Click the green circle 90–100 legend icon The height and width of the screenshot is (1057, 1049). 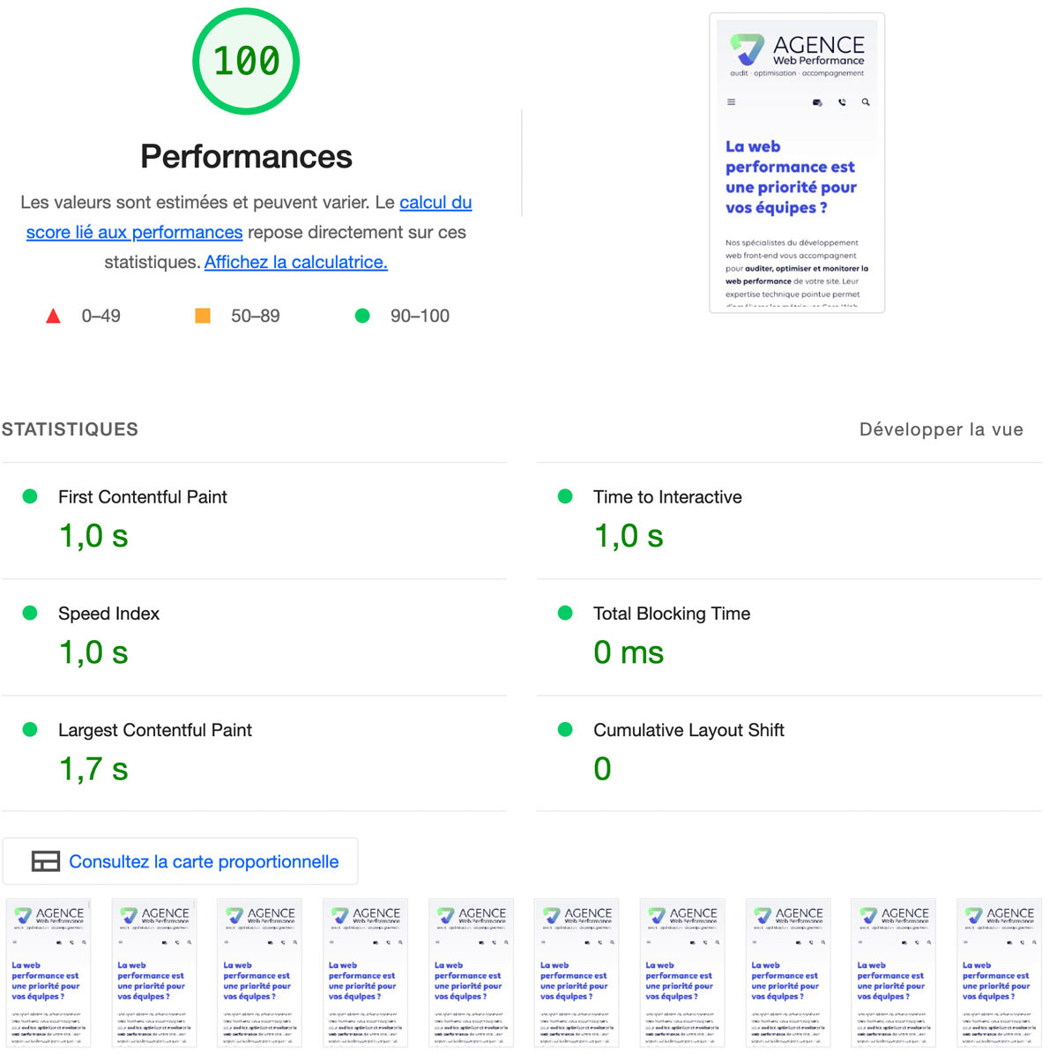[x=362, y=316]
